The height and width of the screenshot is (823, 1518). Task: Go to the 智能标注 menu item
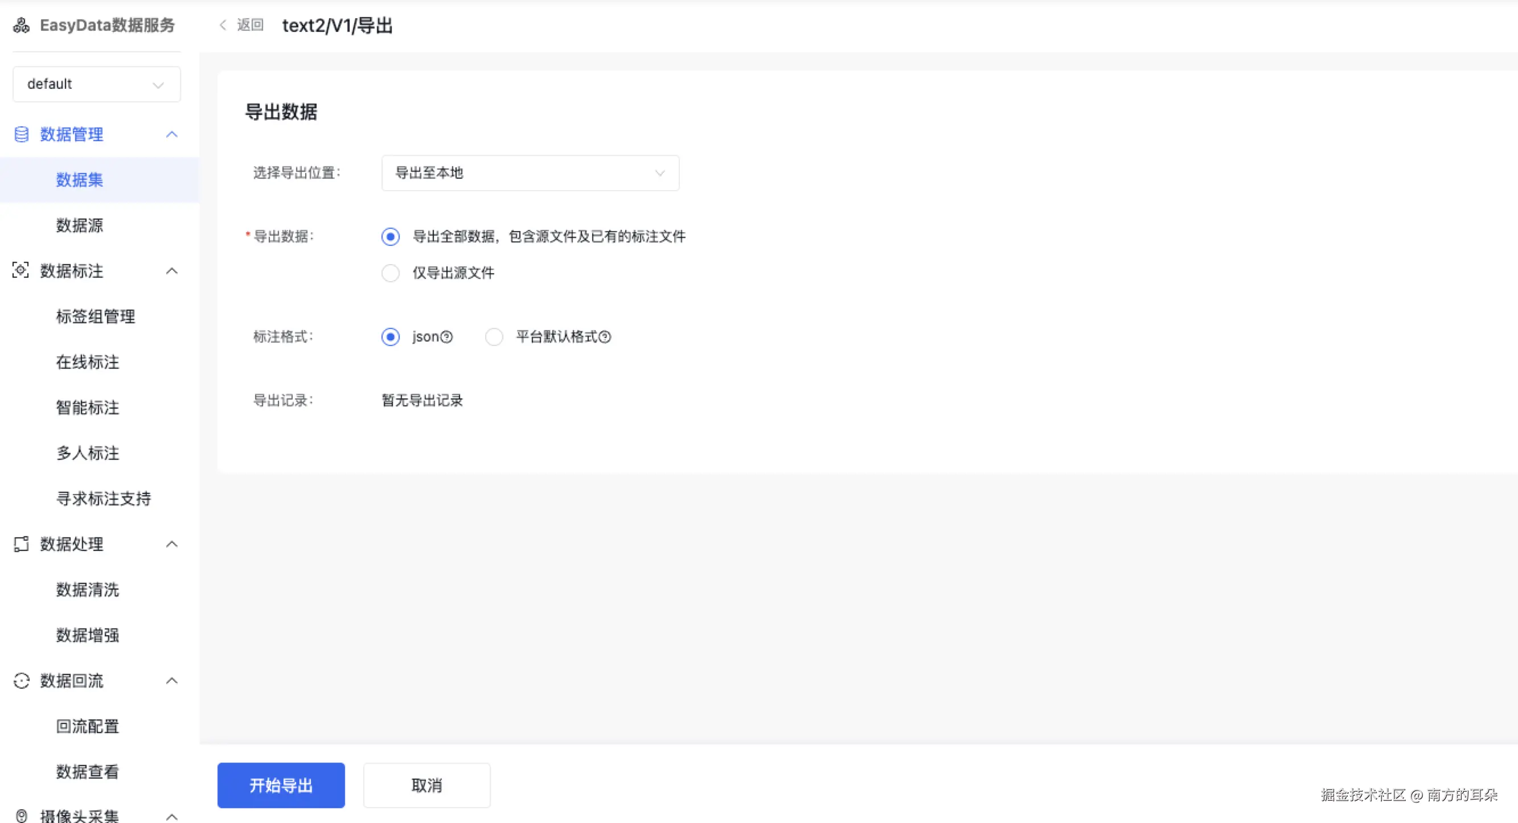tap(88, 407)
